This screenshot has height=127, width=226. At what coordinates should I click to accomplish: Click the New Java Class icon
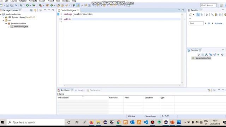[52, 5]
